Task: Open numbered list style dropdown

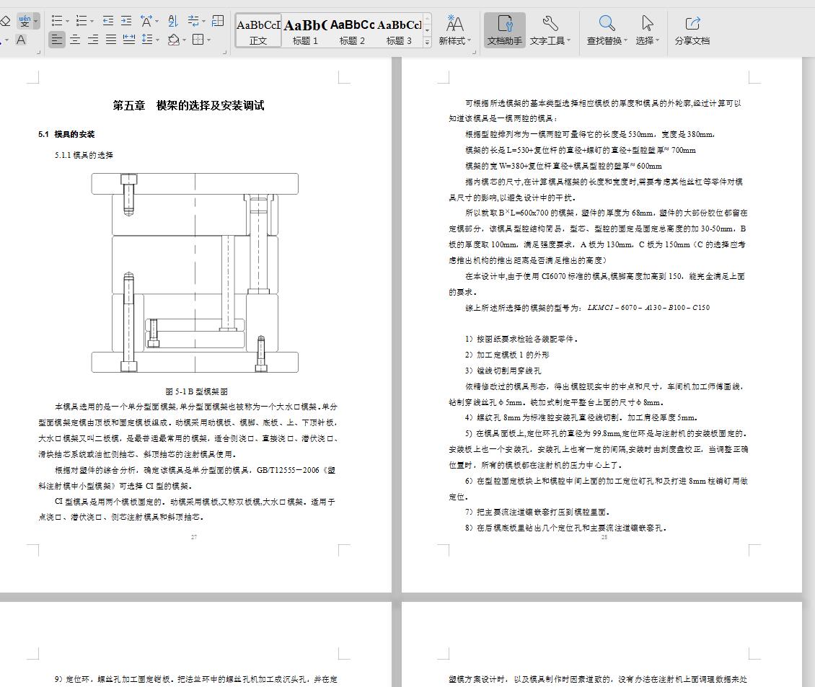Action: click(x=92, y=22)
